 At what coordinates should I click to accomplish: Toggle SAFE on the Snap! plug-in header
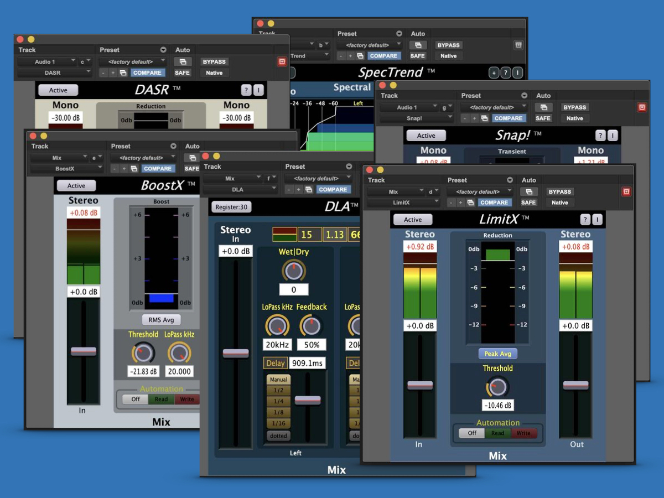coord(543,118)
